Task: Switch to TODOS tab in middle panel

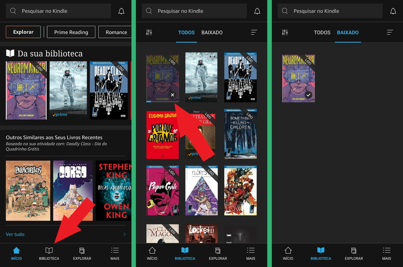Action: pyautogui.click(x=186, y=33)
